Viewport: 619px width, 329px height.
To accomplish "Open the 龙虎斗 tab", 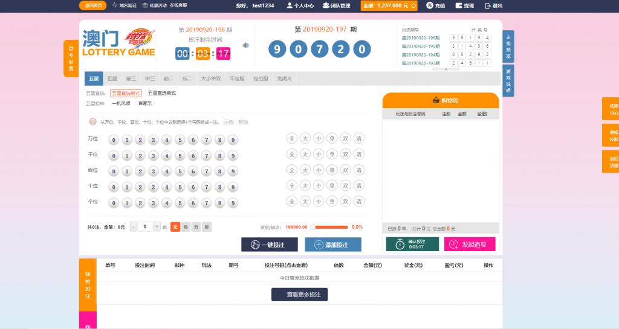I will pos(284,78).
